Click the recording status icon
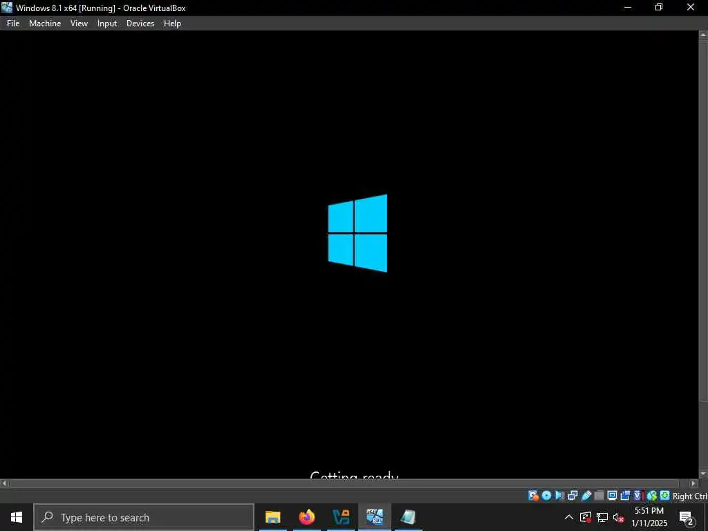 [625, 496]
